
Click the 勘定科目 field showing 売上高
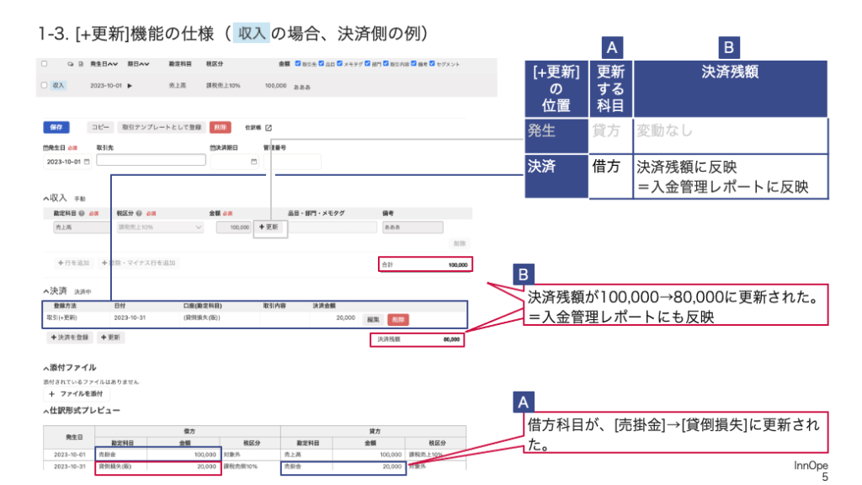coord(82,227)
